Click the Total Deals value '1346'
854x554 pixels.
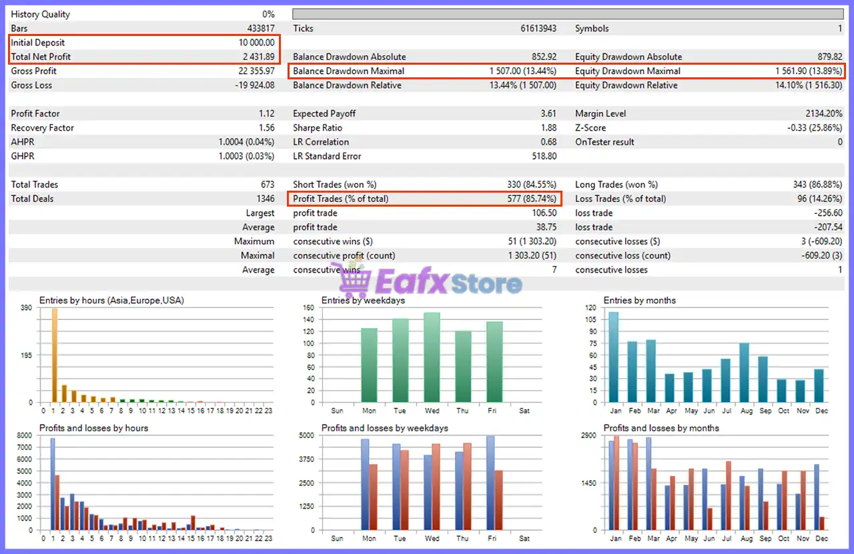click(x=266, y=199)
